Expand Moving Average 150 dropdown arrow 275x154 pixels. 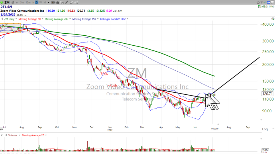pos(98,19)
